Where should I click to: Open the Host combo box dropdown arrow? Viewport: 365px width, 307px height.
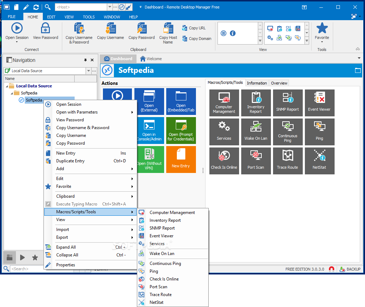[x=110, y=7]
